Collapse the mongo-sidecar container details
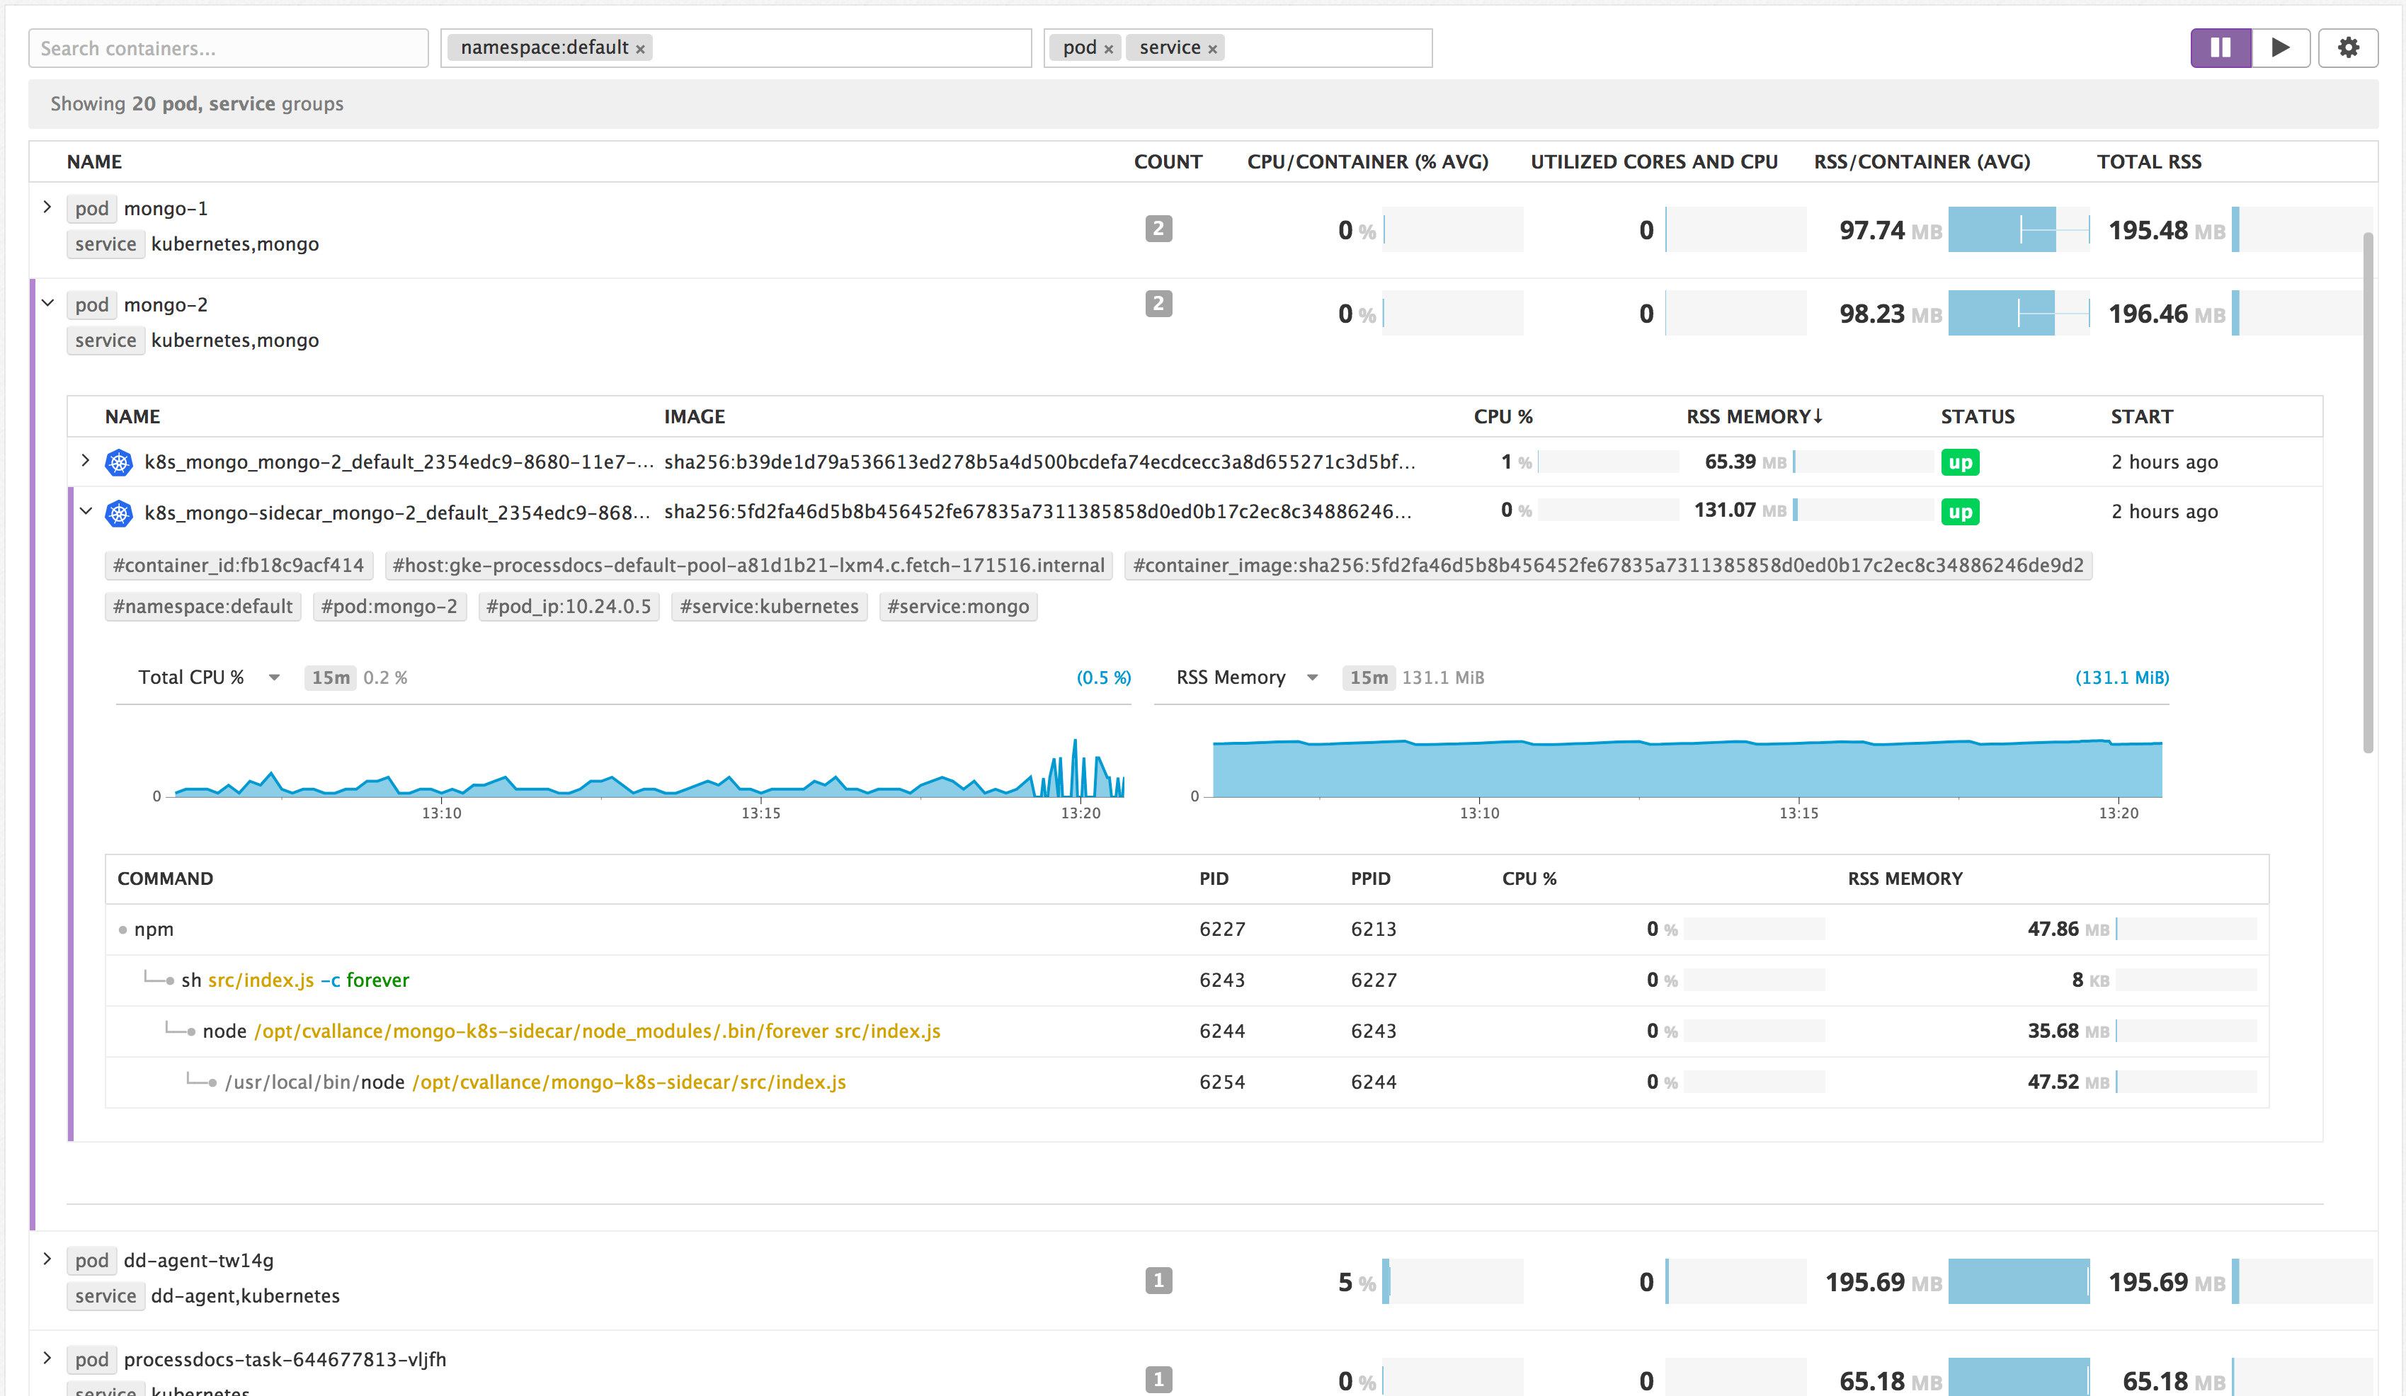The height and width of the screenshot is (1396, 2406). 84,512
